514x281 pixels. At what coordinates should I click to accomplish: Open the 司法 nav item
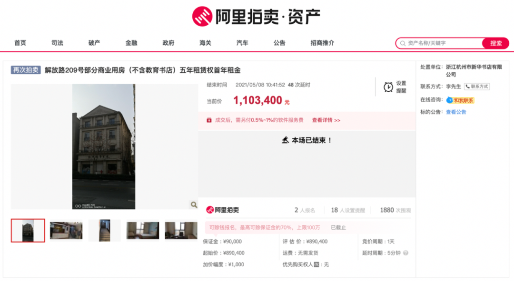[x=57, y=43]
